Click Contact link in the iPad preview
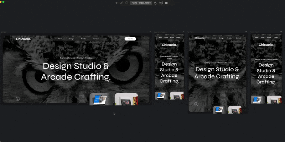This screenshot has width=285, height=142. (238, 38)
